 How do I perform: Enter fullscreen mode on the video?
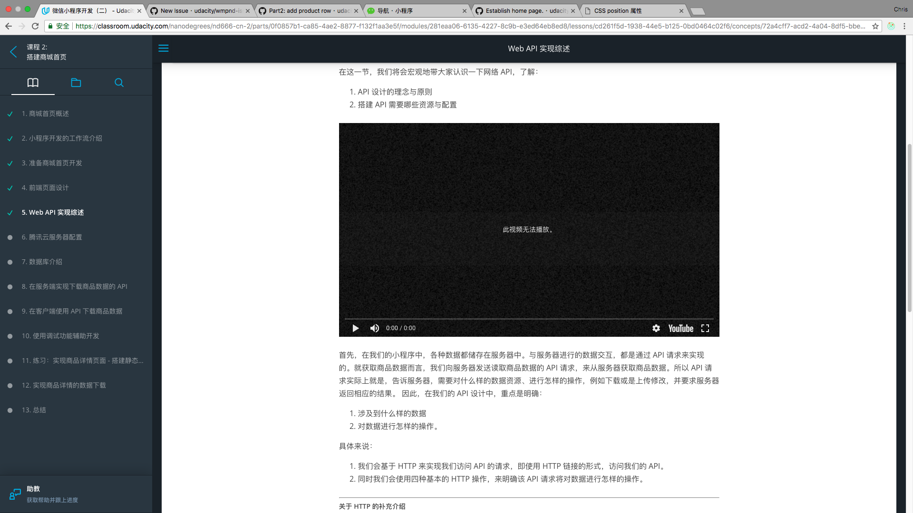[x=706, y=328]
